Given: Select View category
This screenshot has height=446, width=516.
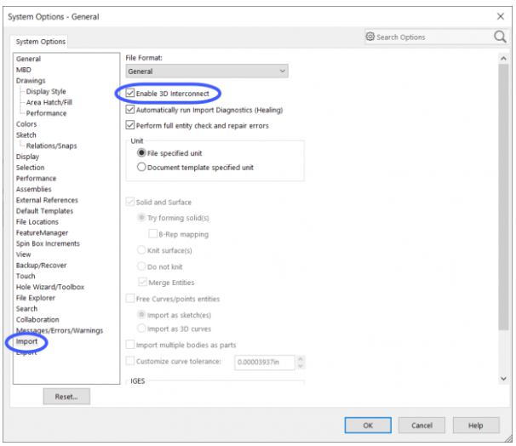Looking at the screenshot, I should click(23, 254).
